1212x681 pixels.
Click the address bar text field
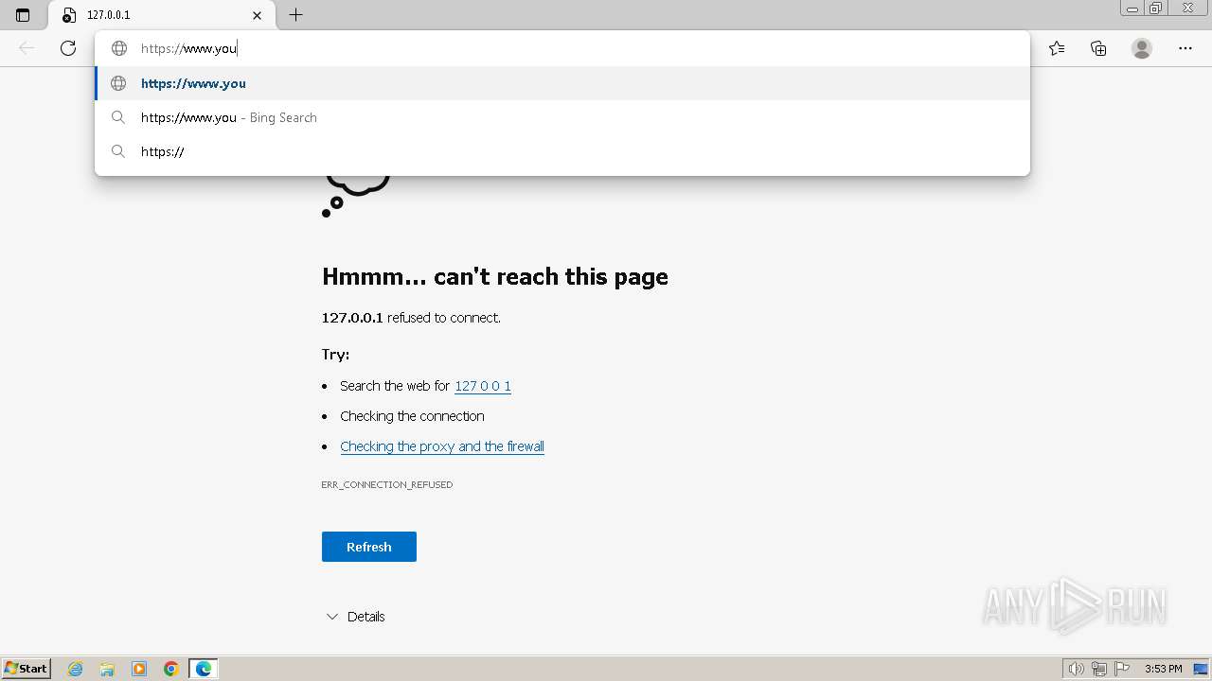tap(562, 48)
